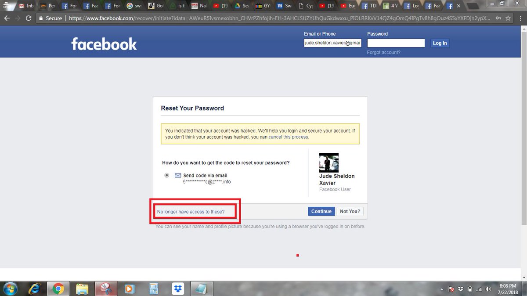Switch to the Nal tab
Image resolution: width=527 pixels, height=296 pixels.
tap(199, 6)
